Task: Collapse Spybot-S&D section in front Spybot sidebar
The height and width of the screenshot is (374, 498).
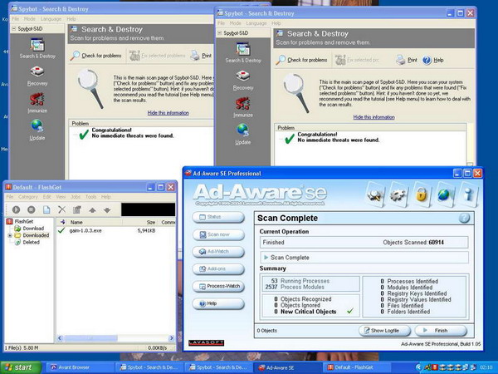Action: point(219,32)
